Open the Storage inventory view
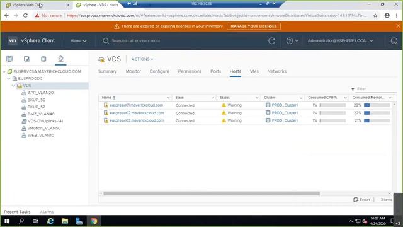This screenshot has height=227, width=403. point(43,59)
